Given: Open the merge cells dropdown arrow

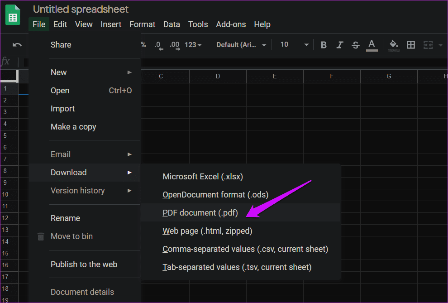Looking at the screenshot, I should click(x=440, y=45).
